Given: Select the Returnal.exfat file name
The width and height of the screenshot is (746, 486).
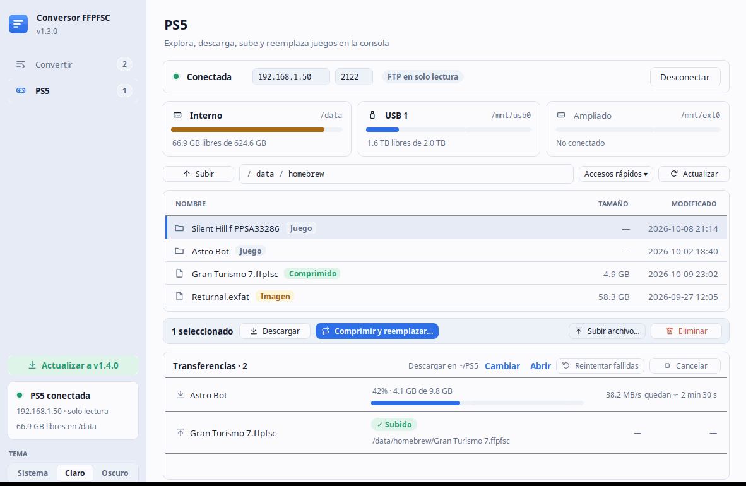Looking at the screenshot, I should [x=220, y=297].
